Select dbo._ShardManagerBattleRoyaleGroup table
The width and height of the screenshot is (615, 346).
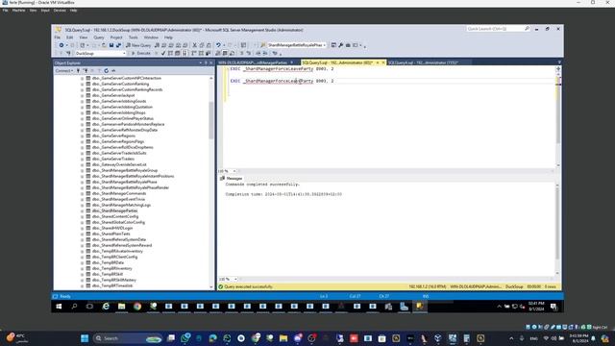pos(125,170)
